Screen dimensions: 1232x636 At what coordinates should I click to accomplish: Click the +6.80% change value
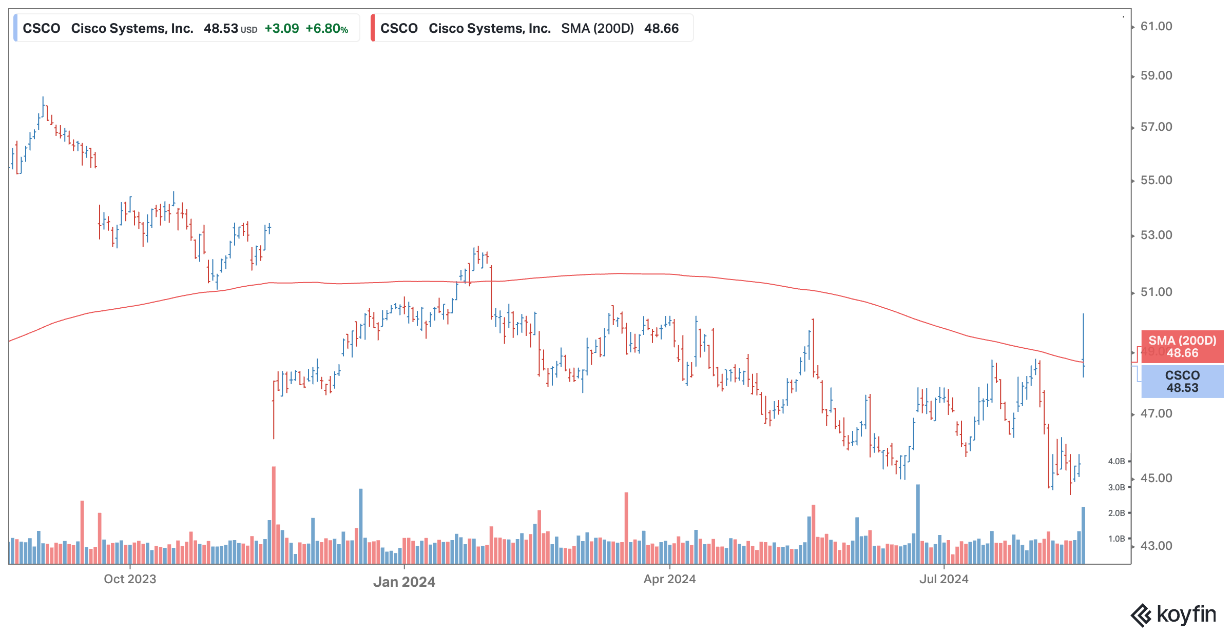(x=327, y=29)
